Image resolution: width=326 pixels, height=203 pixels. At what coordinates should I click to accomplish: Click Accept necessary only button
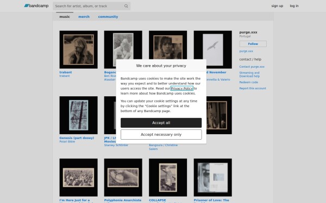pyautogui.click(x=161, y=134)
